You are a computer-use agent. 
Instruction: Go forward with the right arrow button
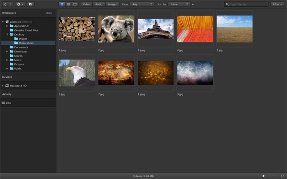[11, 4]
